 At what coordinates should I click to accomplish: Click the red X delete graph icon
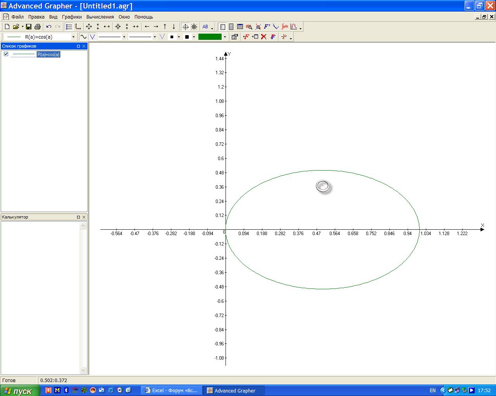(264, 37)
